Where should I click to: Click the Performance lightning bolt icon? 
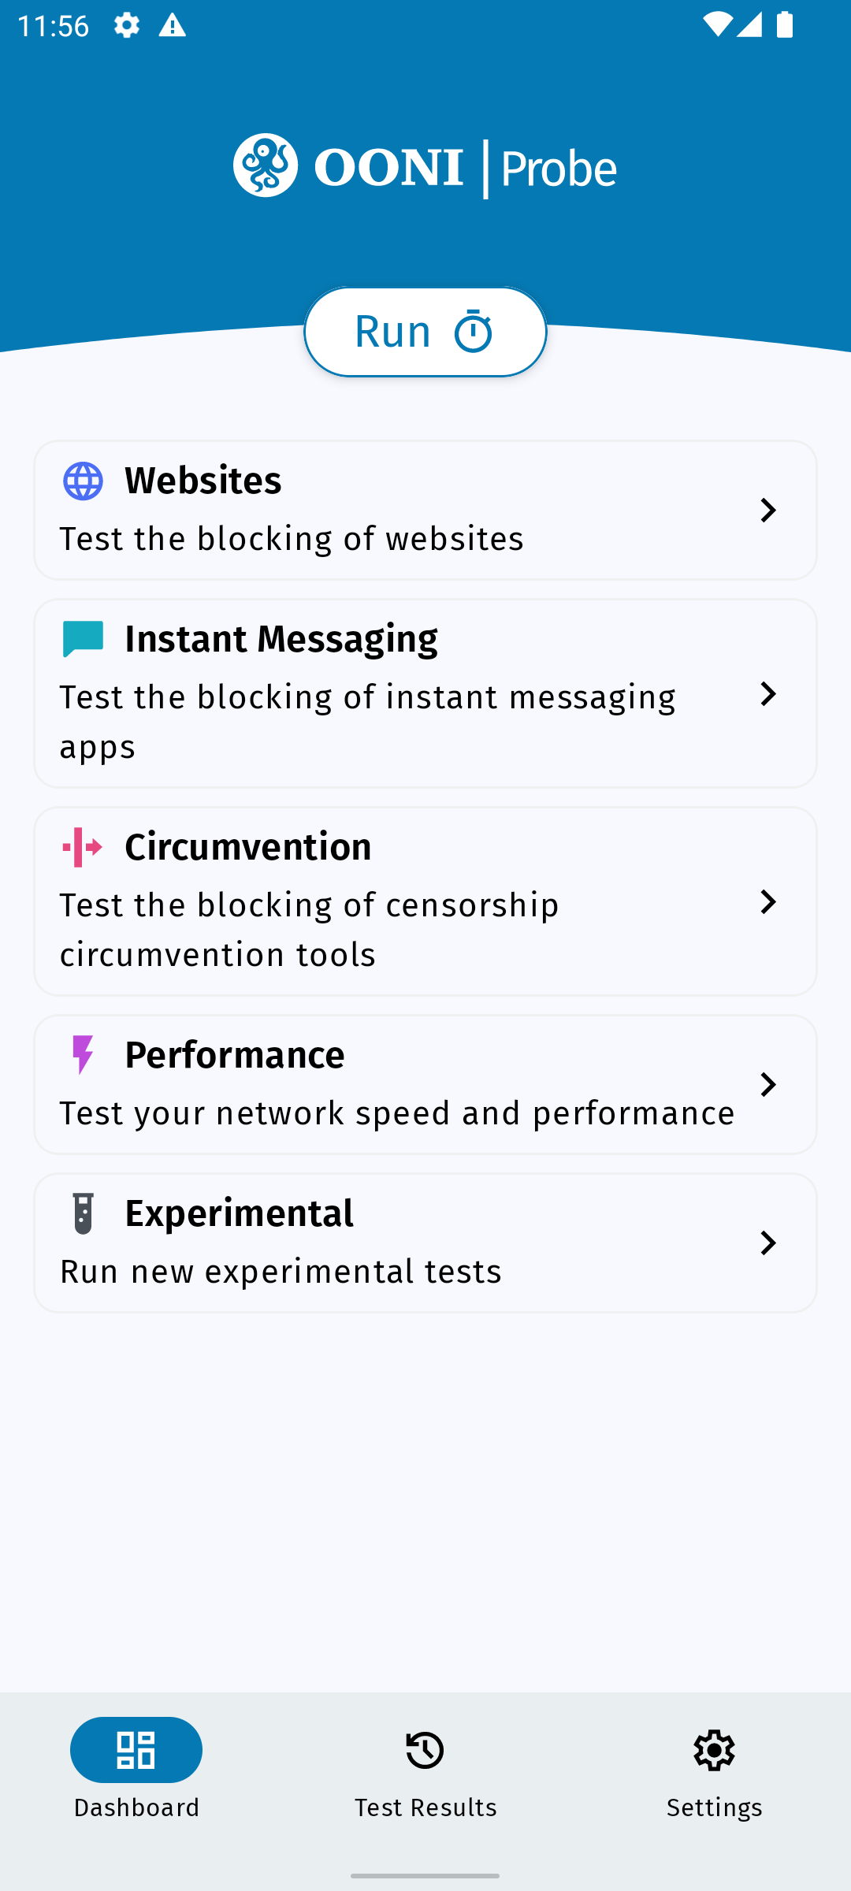83,1055
